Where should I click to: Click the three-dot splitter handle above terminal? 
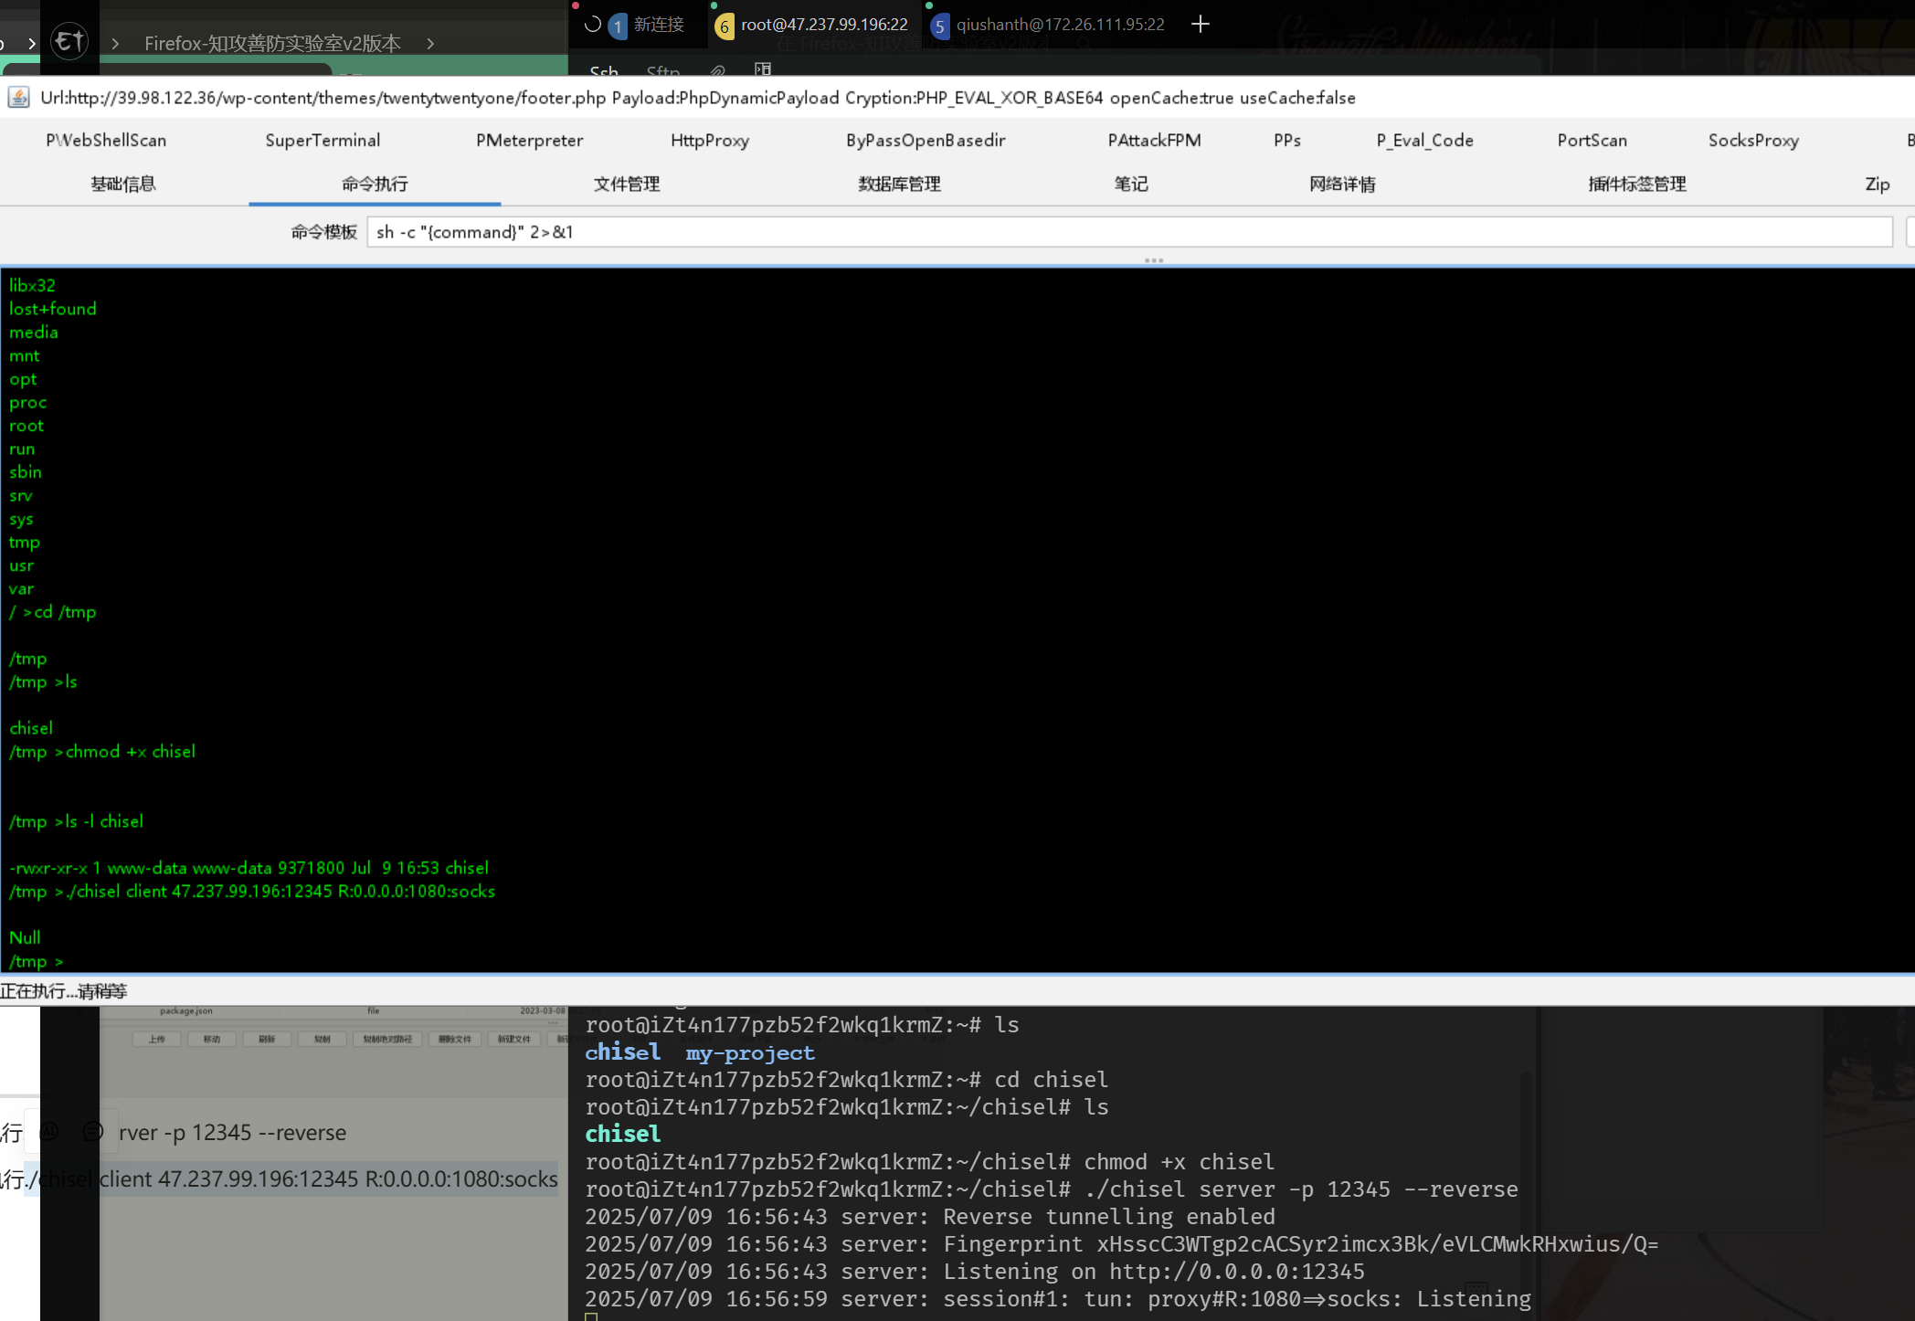click(x=1153, y=260)
